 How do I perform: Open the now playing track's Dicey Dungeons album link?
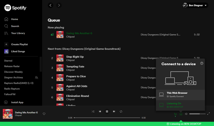point(160,35)
